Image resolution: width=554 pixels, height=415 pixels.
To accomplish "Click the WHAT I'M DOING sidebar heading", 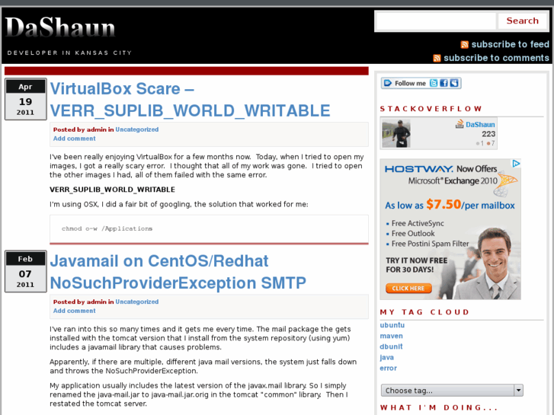I will (x=438, y=407).
